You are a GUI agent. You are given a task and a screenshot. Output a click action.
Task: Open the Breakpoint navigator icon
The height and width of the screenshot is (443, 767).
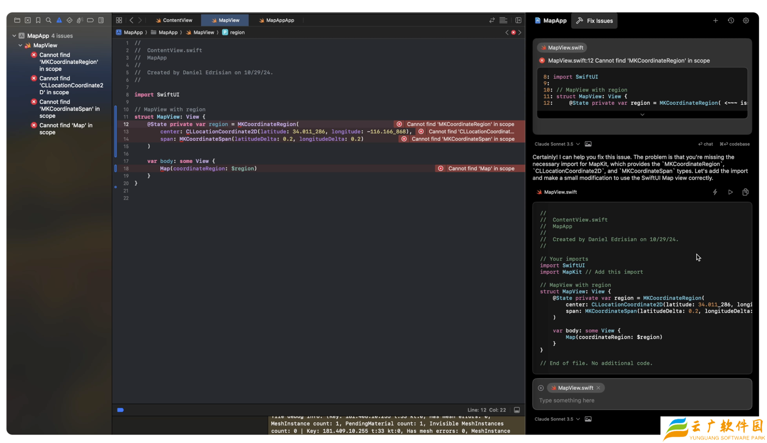click(90, 20)
